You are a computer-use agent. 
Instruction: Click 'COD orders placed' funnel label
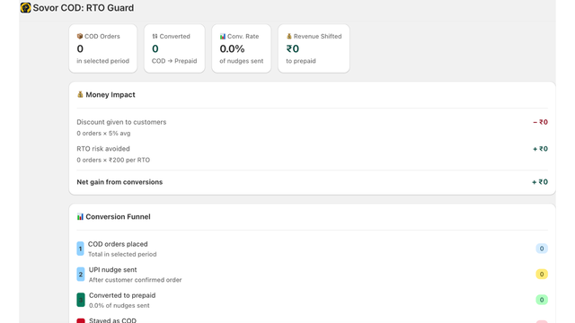click(118, 244)
